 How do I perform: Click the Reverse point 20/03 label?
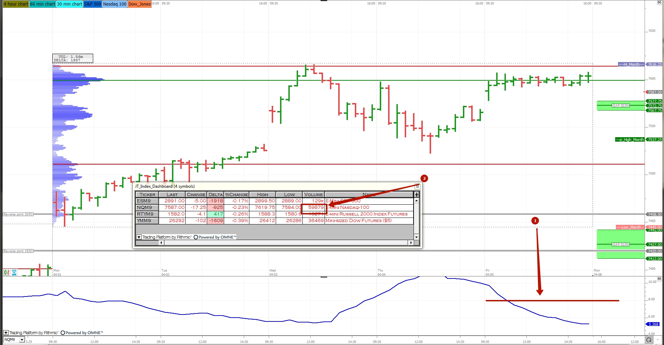point(18,214)
